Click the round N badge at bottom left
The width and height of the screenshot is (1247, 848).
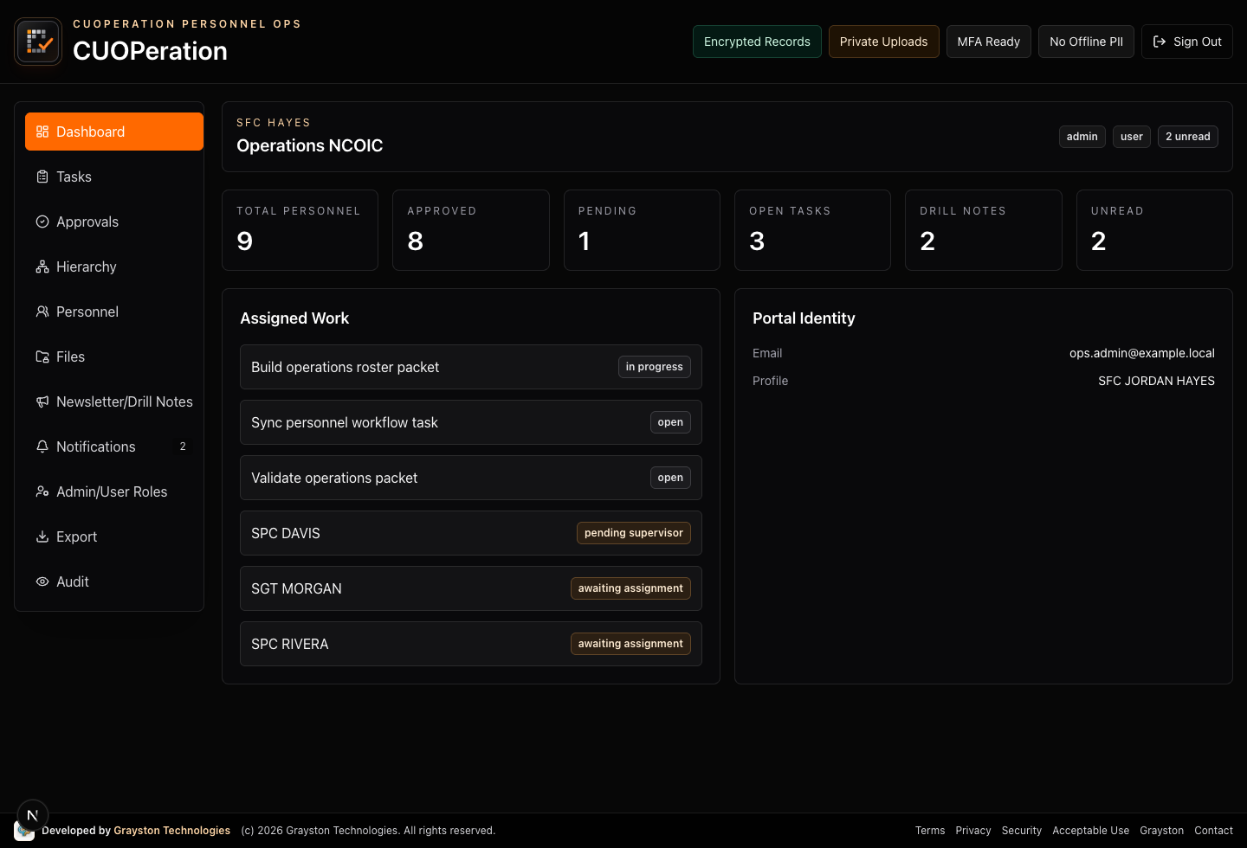tap(33, 815)
